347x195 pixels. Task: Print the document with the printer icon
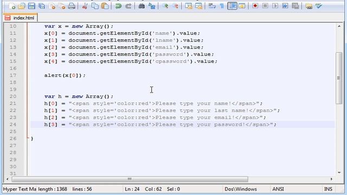pyautogui.click(x=72, y=6)
